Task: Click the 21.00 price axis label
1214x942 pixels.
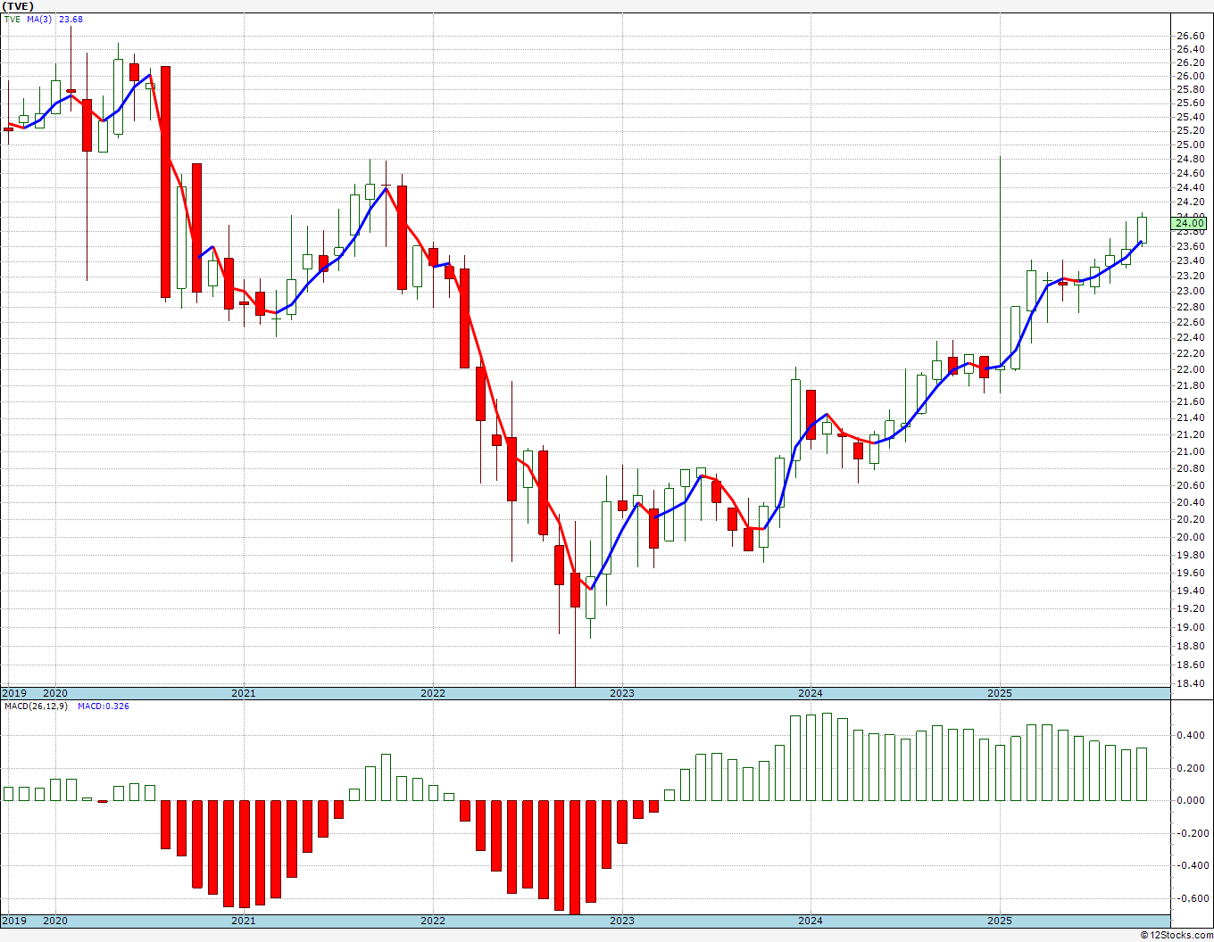Action: (1191, 451)
